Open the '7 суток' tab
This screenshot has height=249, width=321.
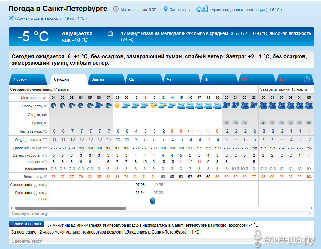[x=28, y=80]
